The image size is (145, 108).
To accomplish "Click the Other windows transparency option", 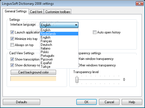I will [x=97, y=65].
